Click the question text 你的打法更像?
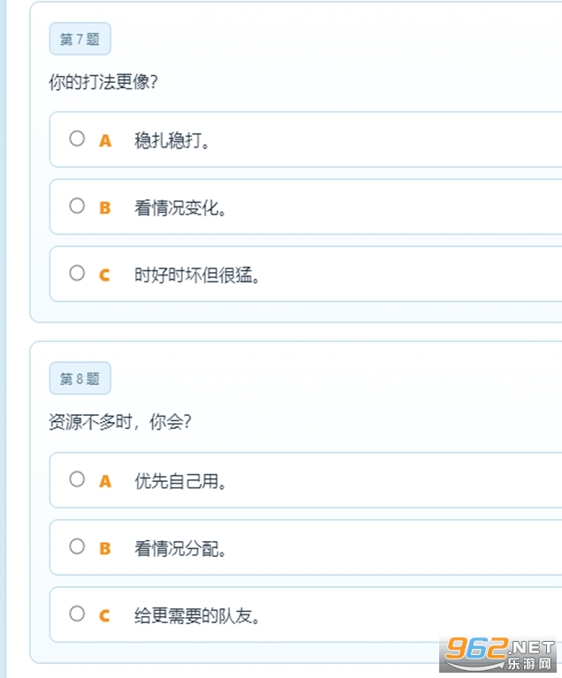 (x=103, y=82)
